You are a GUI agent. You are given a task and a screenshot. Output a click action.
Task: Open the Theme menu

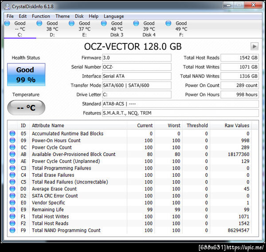pos(63,16)
